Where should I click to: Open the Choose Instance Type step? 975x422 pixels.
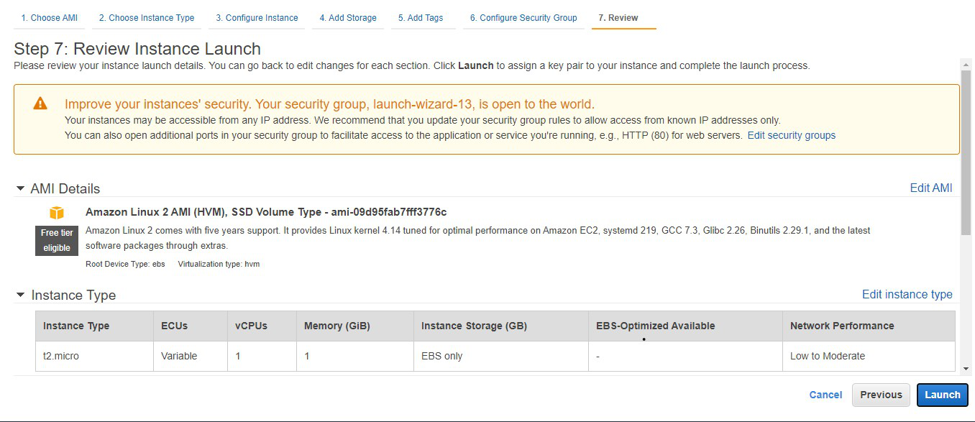pyautogui.click(x=147, y=18)
